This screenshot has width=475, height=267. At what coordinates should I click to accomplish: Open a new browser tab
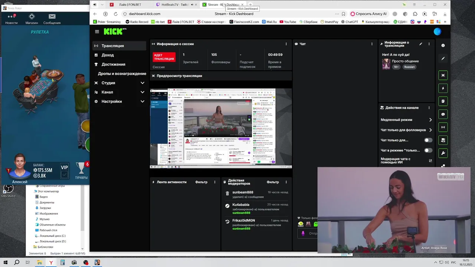(x=250, y=4)
